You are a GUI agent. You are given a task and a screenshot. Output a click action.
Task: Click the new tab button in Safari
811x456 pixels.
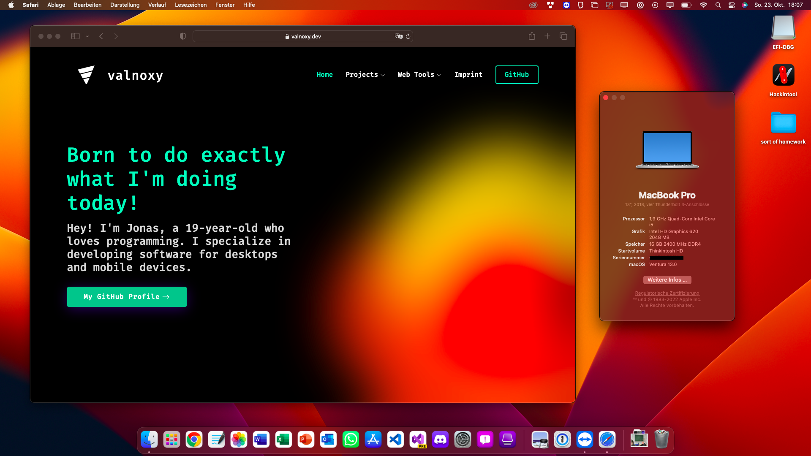click(547, 36)
